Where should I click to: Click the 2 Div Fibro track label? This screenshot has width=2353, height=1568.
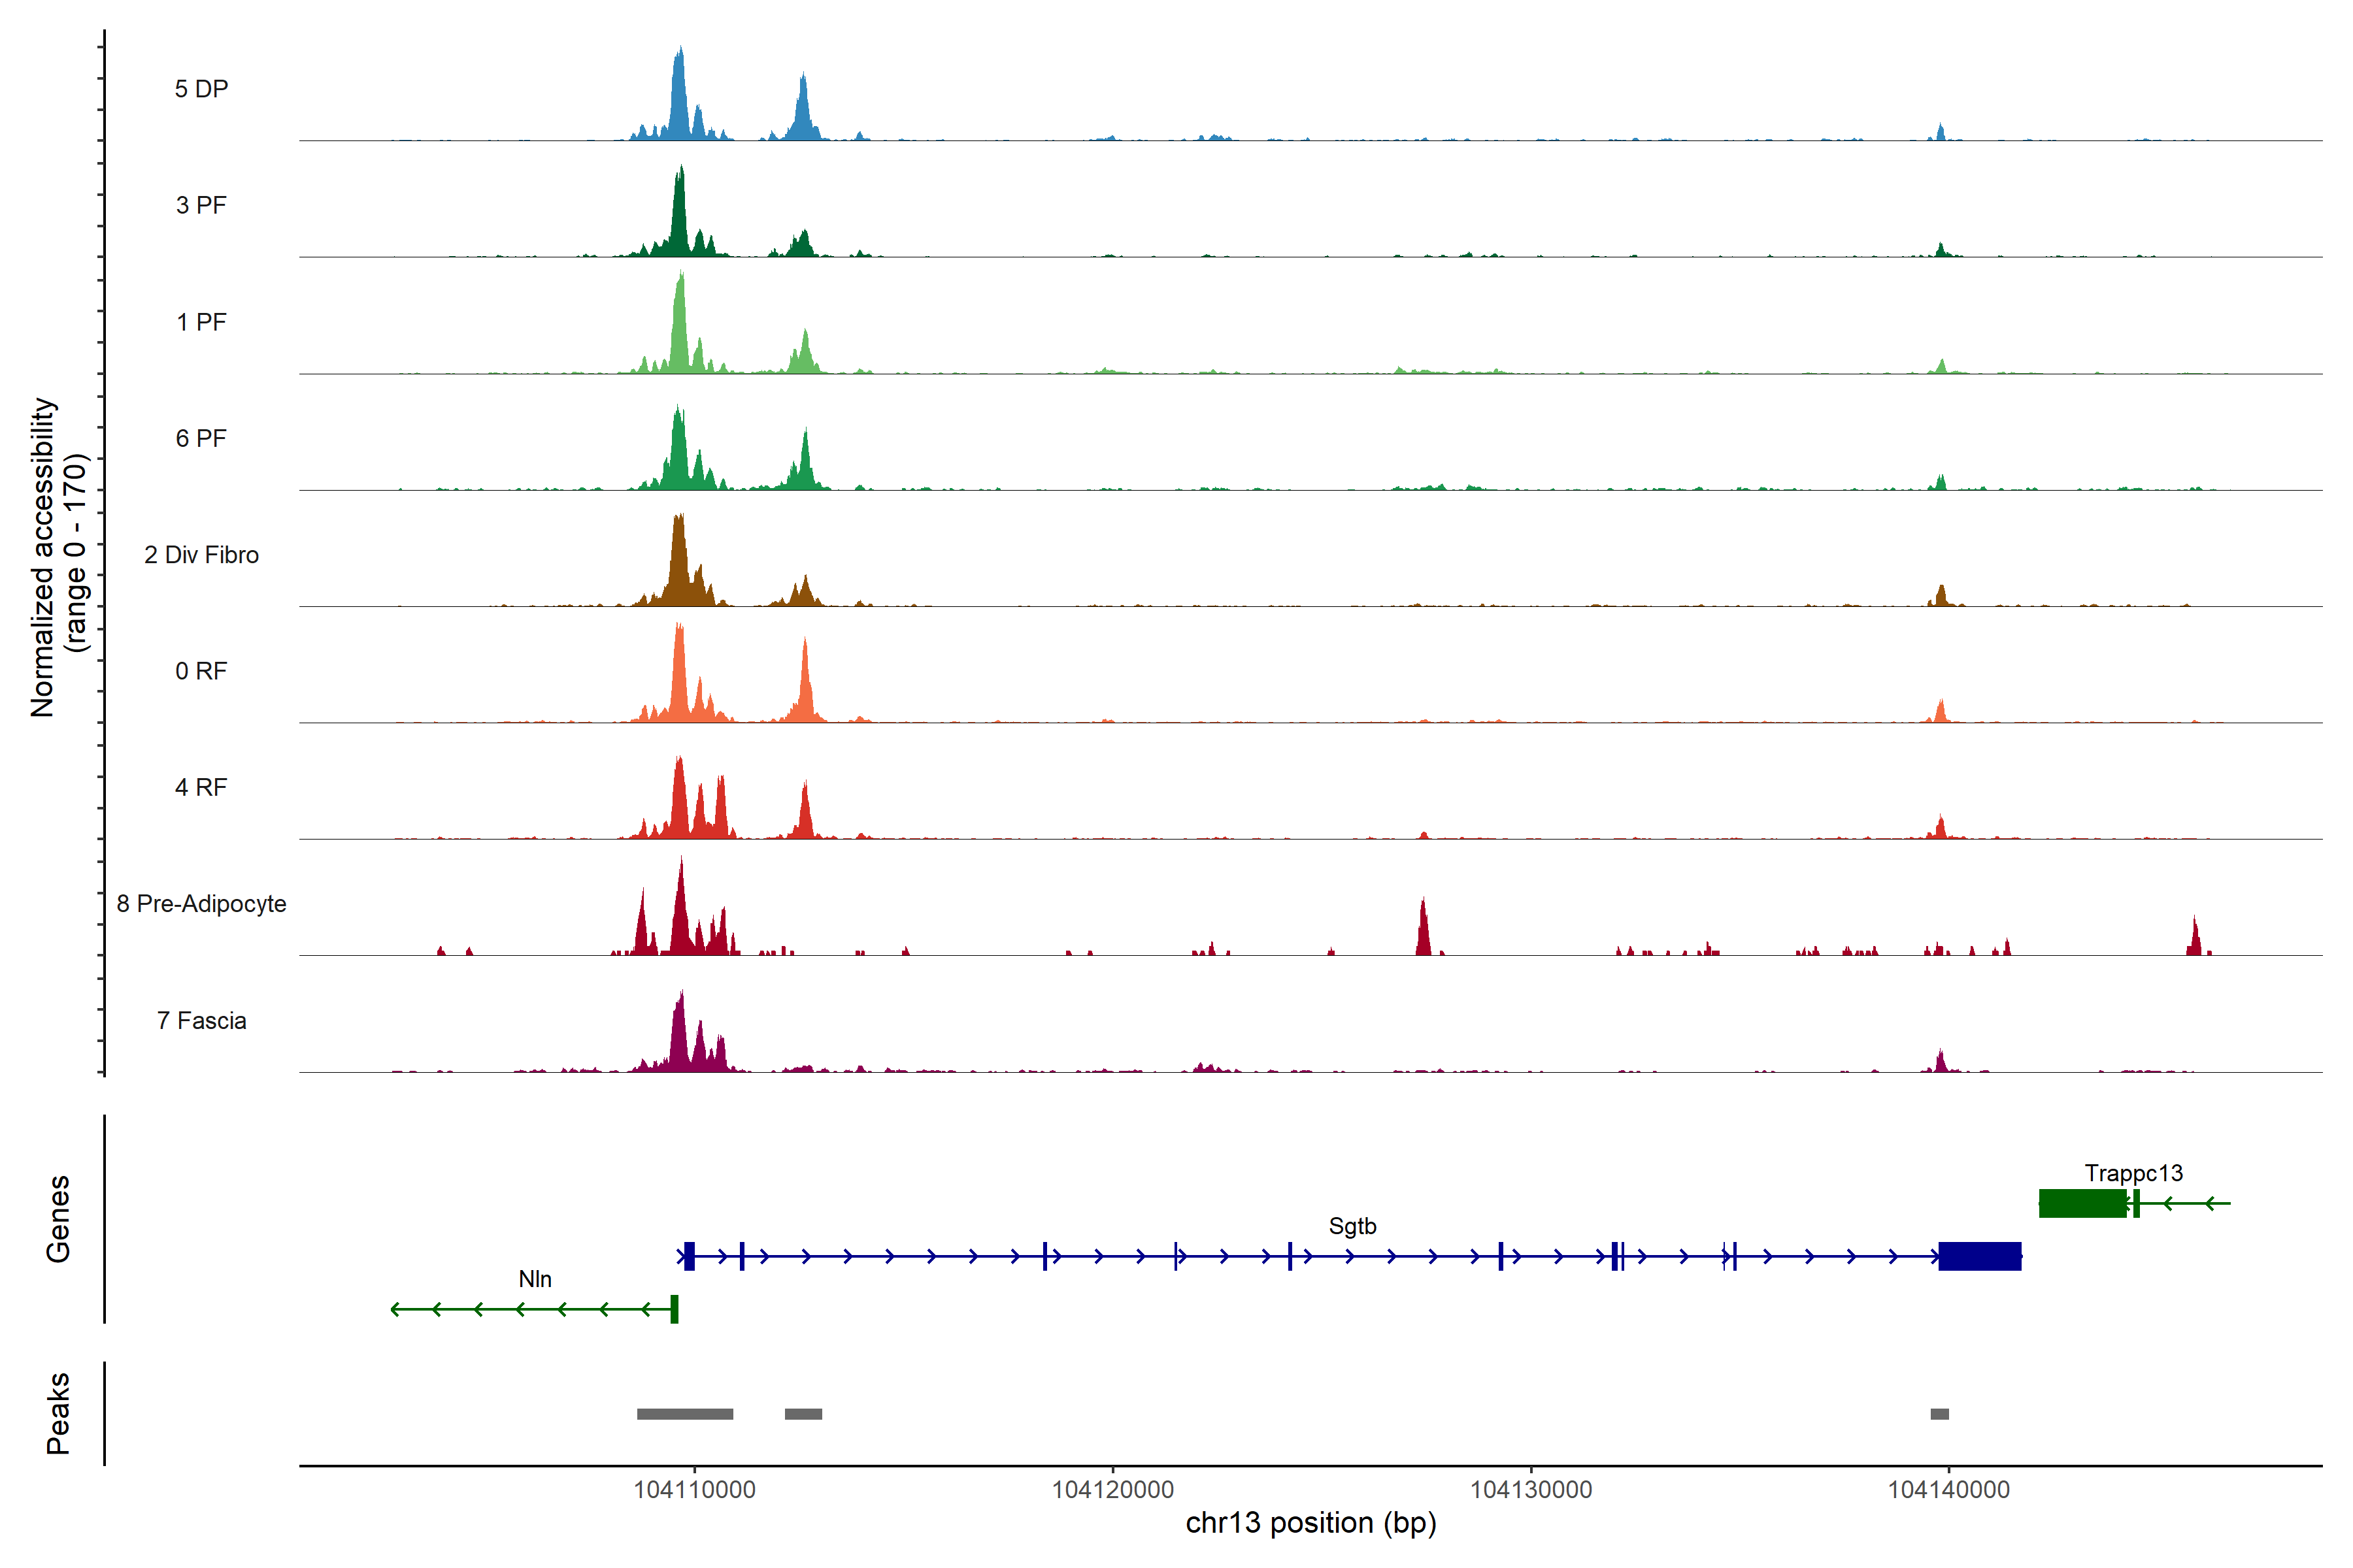pyautogui.click(x=201, y=555)
